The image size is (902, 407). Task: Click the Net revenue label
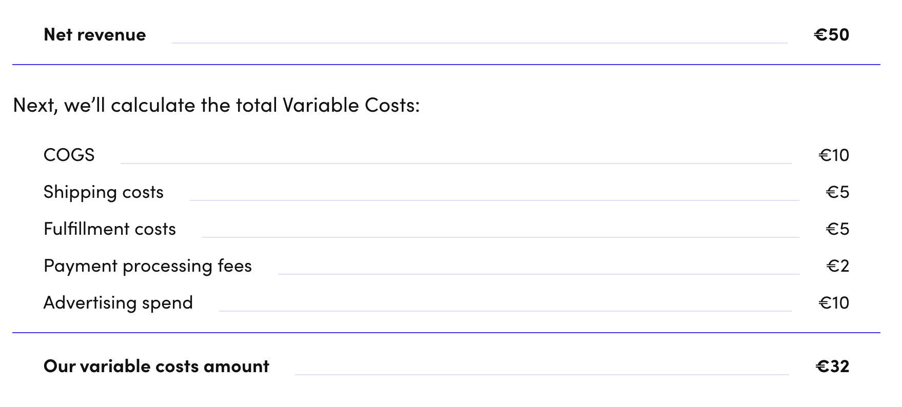click(95, 35)
